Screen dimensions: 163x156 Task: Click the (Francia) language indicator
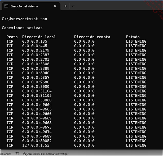(x=6, y=154)
